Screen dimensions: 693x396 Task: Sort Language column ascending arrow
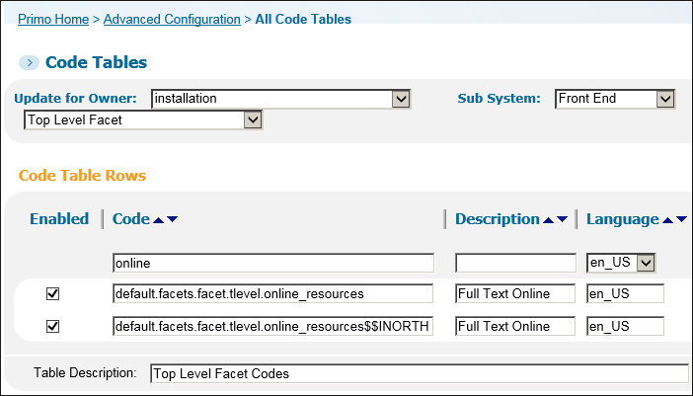click(x=667, y=219)
